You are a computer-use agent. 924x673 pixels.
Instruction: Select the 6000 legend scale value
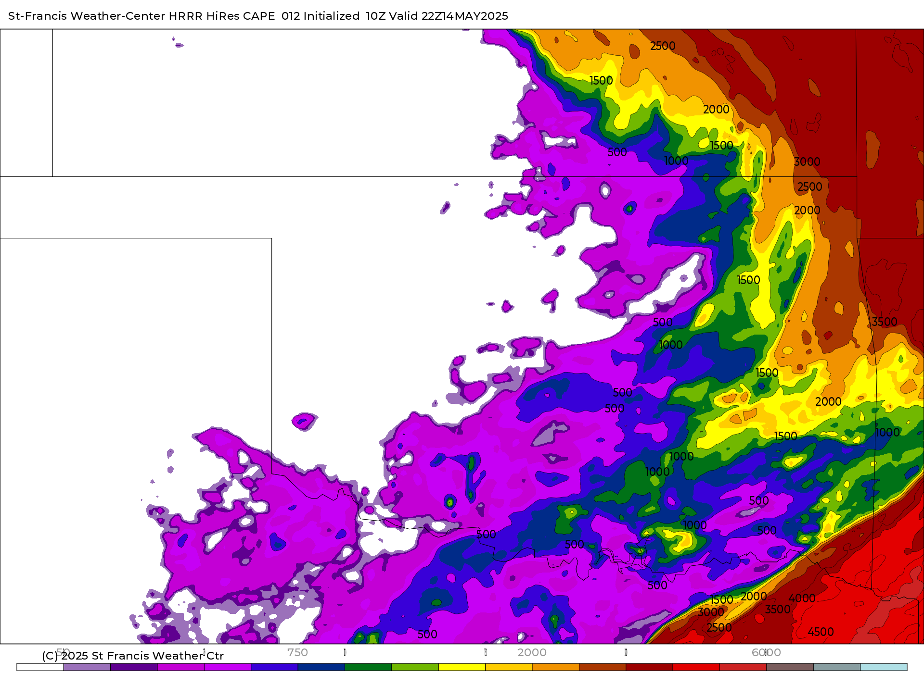coord(766,652)
